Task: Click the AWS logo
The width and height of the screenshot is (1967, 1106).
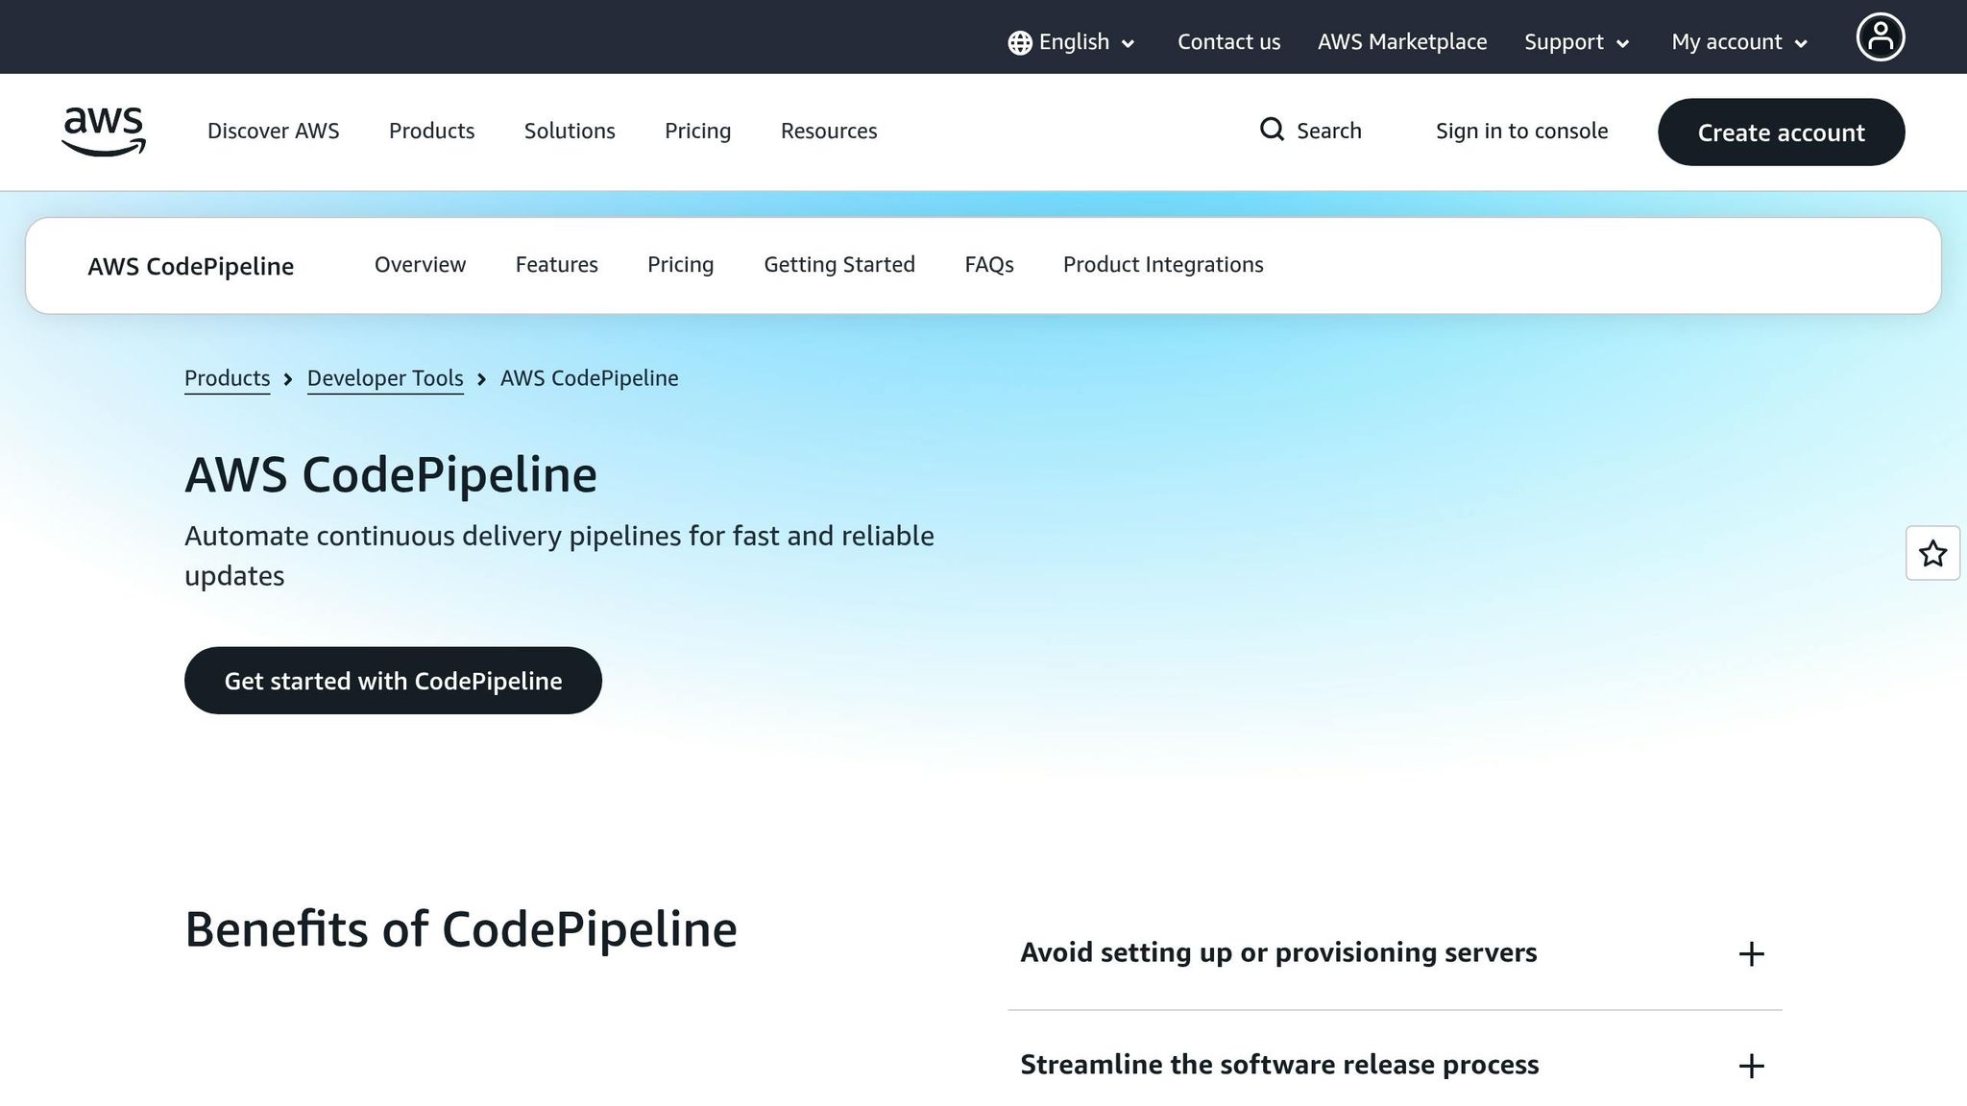Action: (103, 132)
